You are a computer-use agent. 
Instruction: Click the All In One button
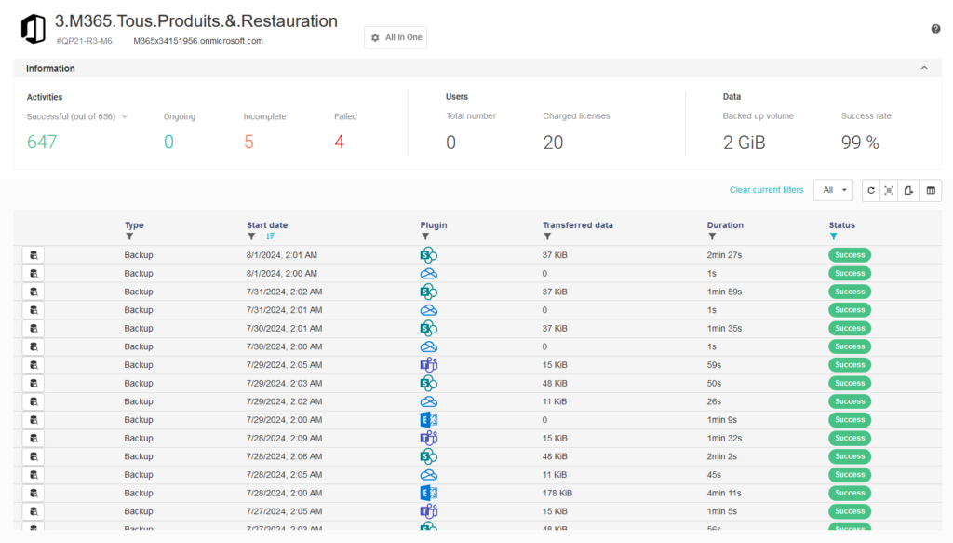[396, 37]
